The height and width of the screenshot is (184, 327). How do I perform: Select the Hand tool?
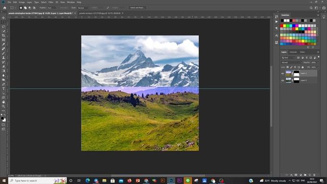click(x=4, y=102)
